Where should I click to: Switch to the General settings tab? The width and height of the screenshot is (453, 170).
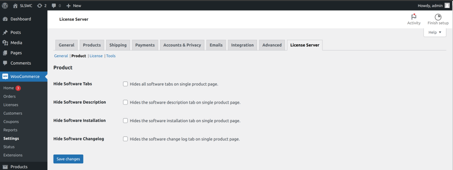coord(66,45)
